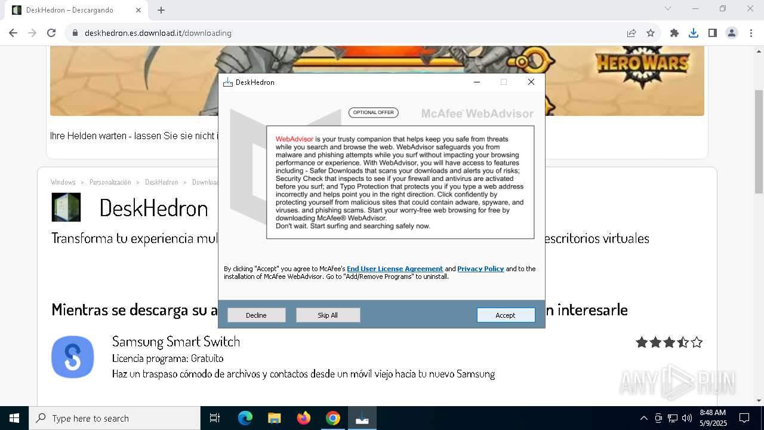764x430 pixels.
Task: Follow the Windows breadcrumb link
Action: [x=63, y=182]
